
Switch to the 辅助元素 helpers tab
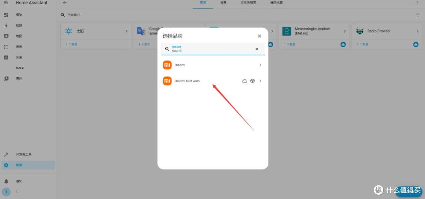[277, 3]
